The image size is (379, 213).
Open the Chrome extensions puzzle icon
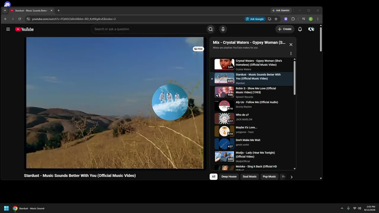[293, 19]
